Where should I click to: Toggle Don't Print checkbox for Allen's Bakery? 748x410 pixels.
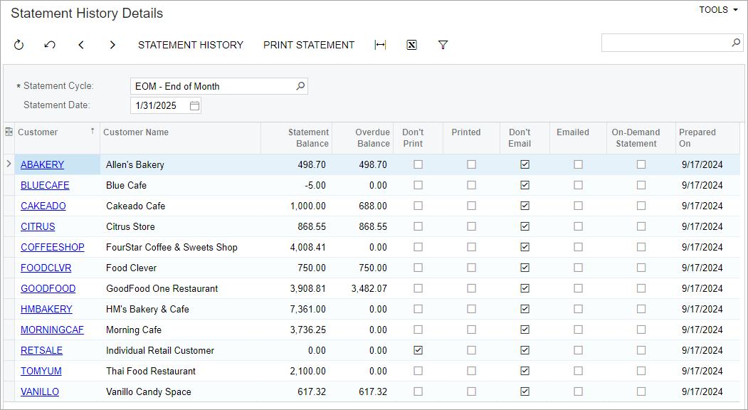[418, 164]
